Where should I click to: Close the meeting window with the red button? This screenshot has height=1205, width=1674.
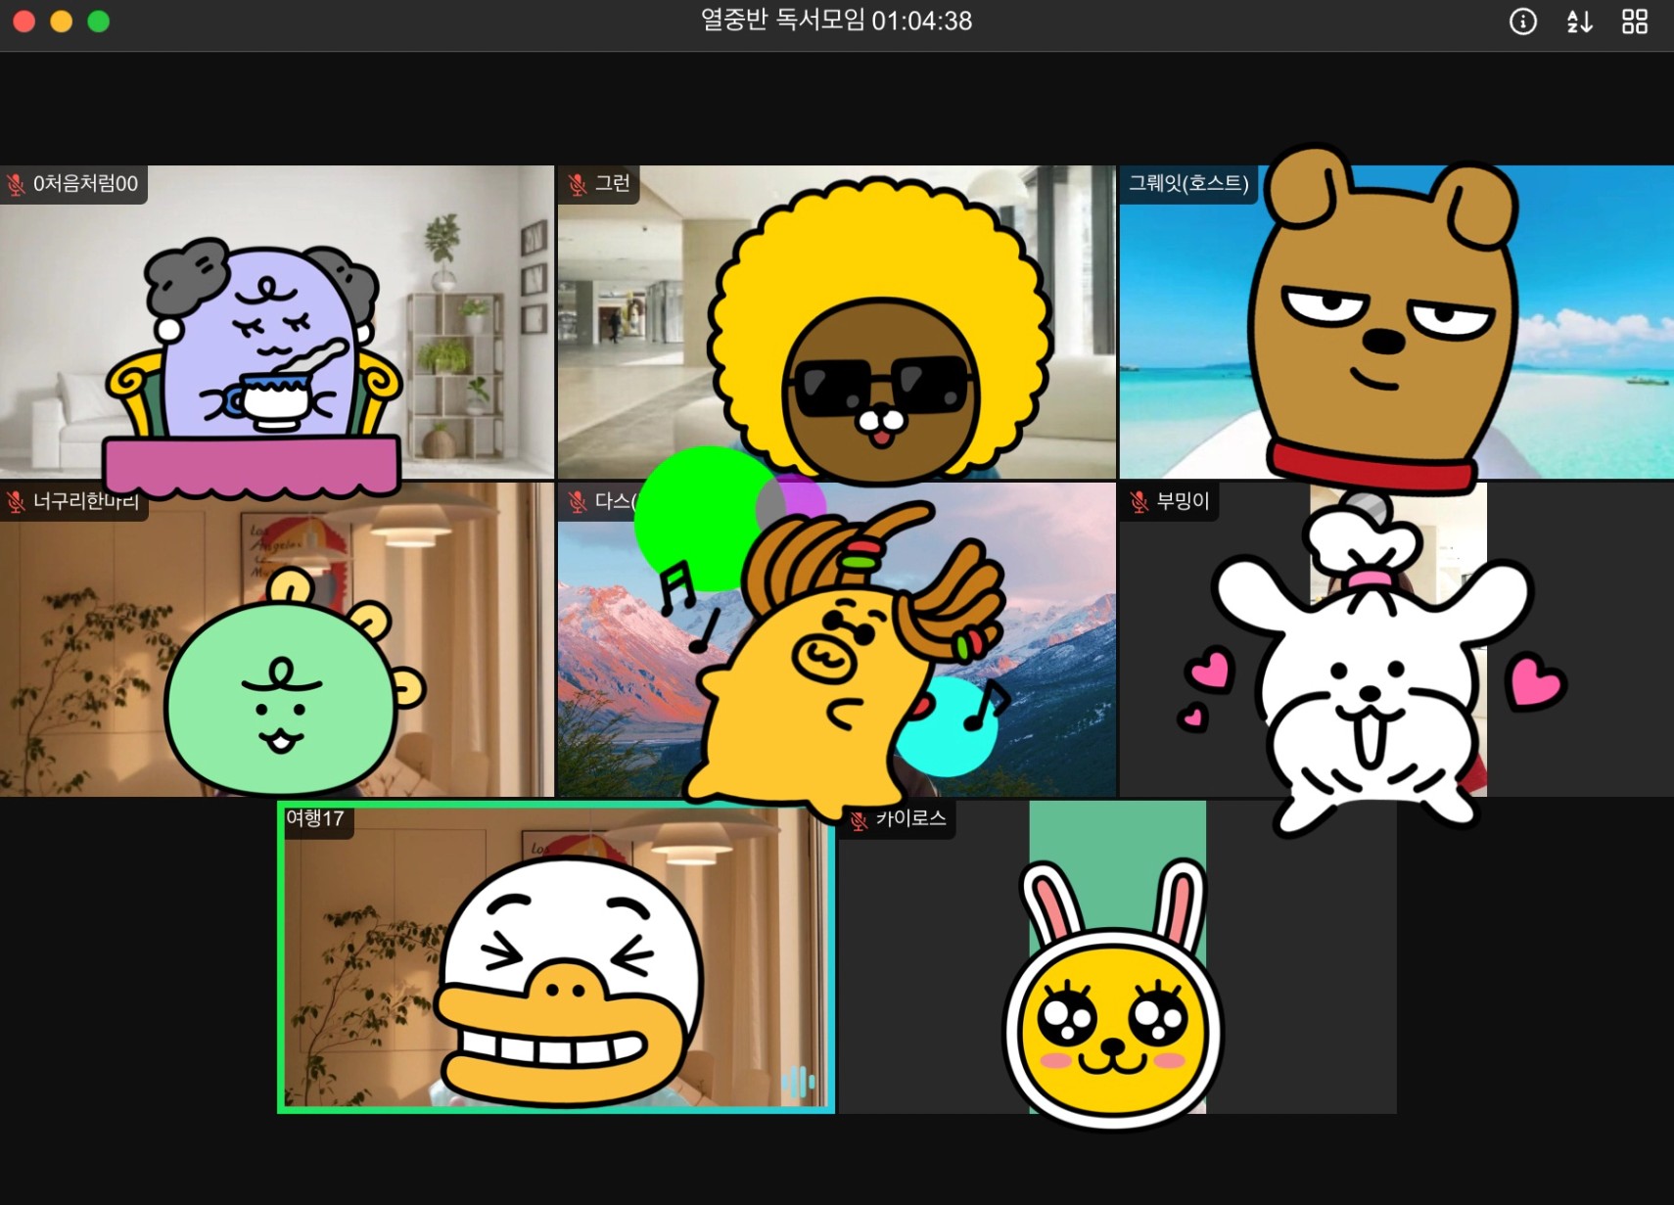click(x=24, y=22)
